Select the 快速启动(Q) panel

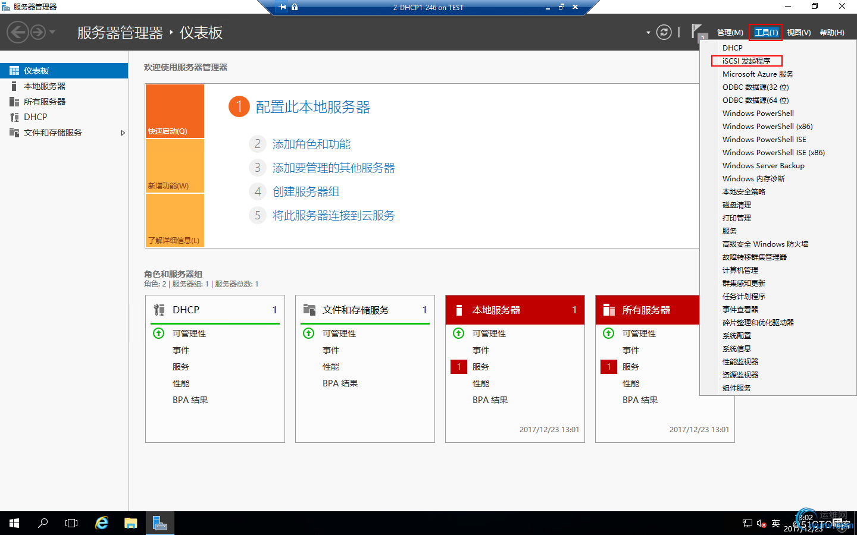(x=175, y=111)
